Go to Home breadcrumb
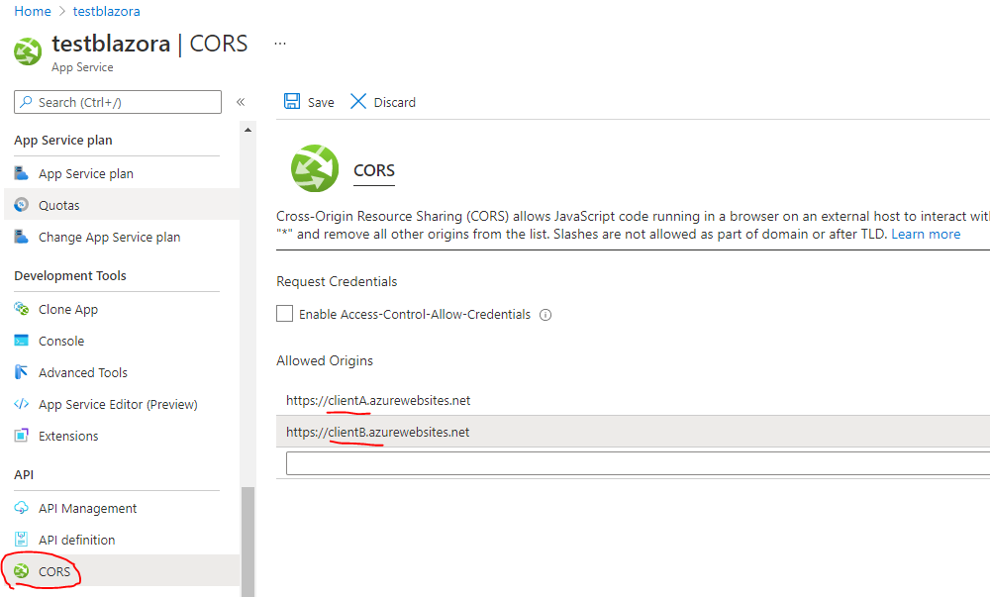 pos(33,11)
